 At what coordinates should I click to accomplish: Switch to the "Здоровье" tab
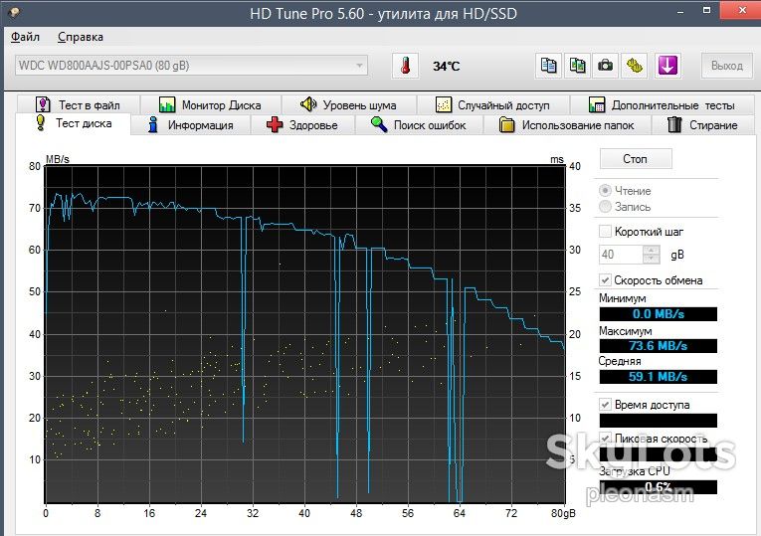click(302, 125)
